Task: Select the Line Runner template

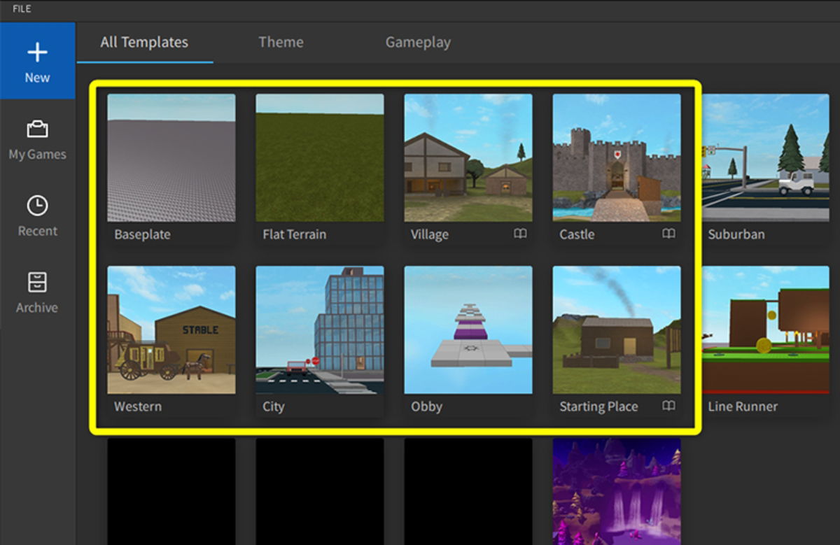Action: point(766,329)
